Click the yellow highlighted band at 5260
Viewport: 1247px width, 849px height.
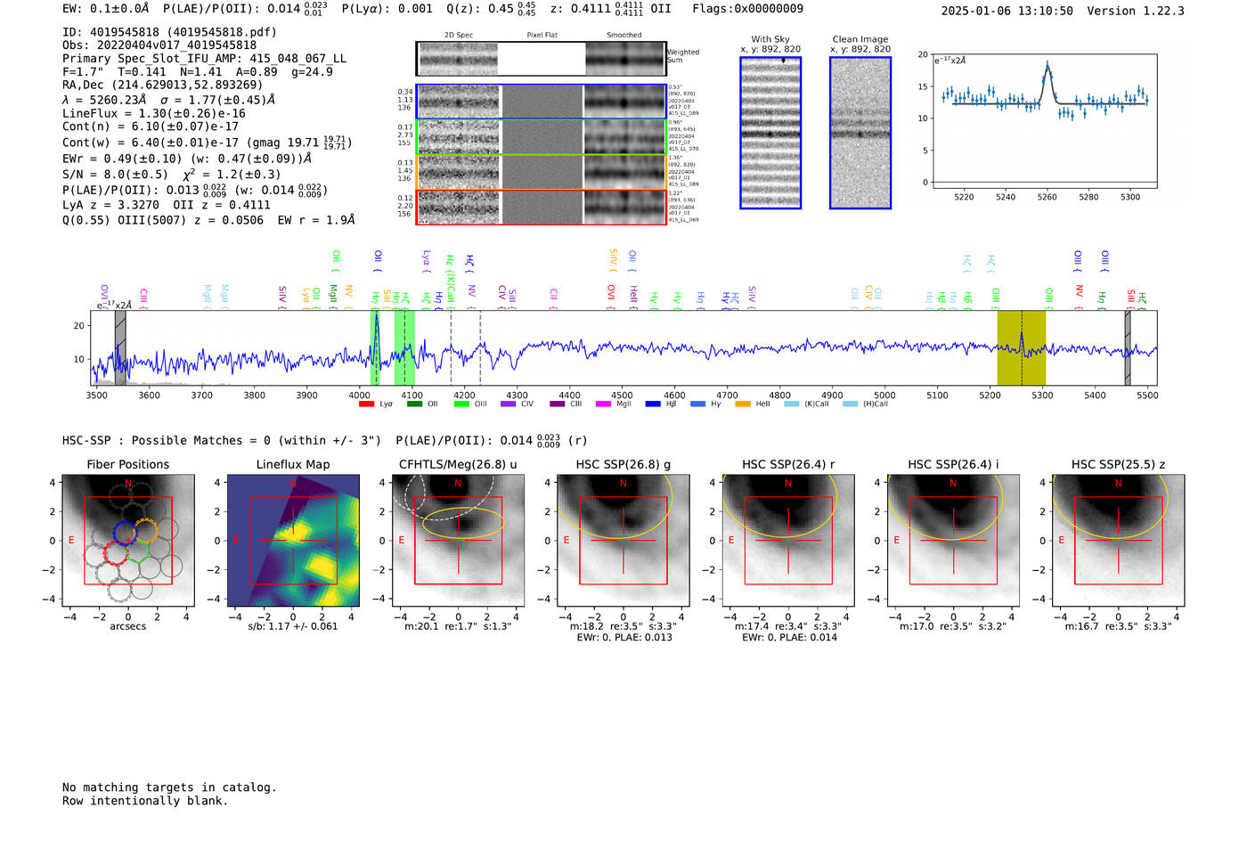tap(1021, 347)
